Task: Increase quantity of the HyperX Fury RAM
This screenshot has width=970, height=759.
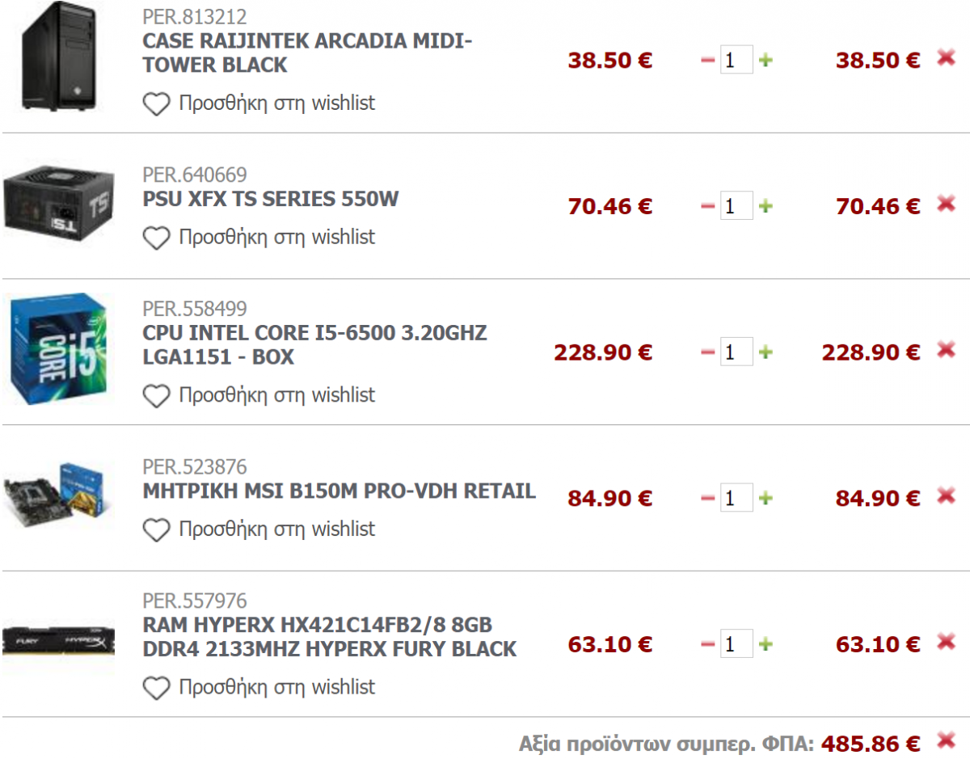Action: 765,644
